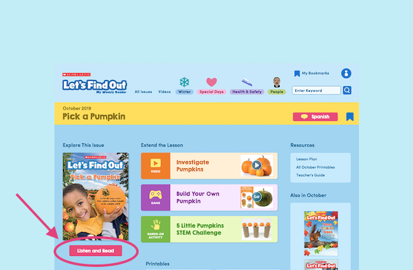Open 5 Little Pumpkins STEM Challenge activity

(209, 229)
